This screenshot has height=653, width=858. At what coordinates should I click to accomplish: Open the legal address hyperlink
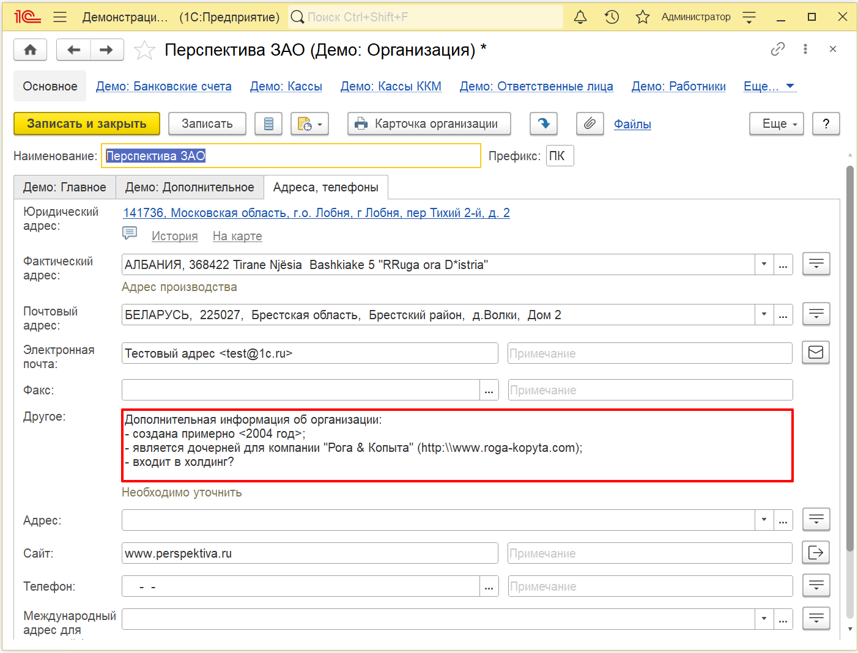click(316, 213)
